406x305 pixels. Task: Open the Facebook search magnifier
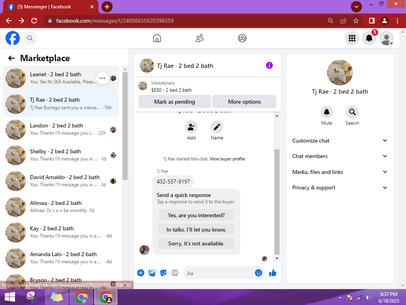point(30,38)
